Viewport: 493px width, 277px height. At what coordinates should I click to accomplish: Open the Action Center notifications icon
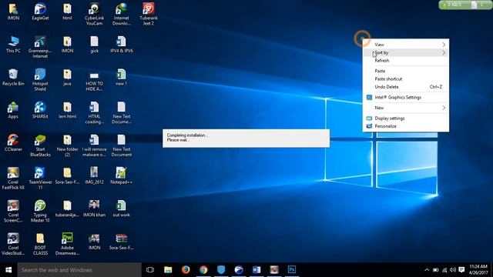pos(461,270)
